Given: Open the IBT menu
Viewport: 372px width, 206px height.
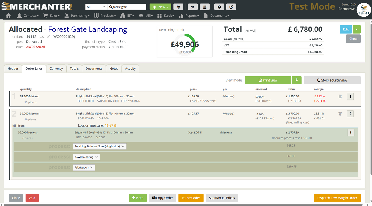Looking at the screenshot, I should click(x=128, y=16).
